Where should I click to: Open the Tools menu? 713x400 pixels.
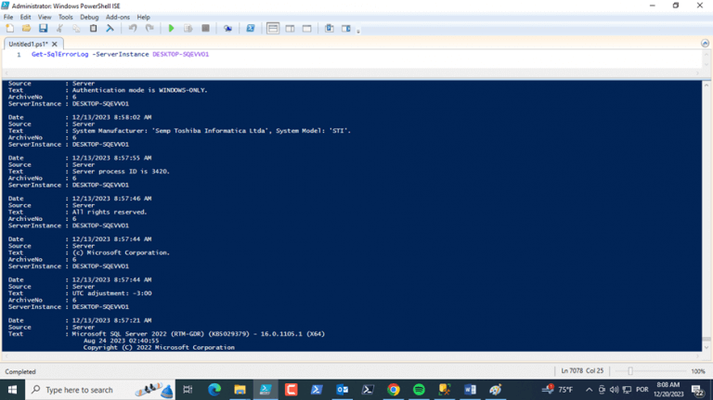(x=66, y=17)
